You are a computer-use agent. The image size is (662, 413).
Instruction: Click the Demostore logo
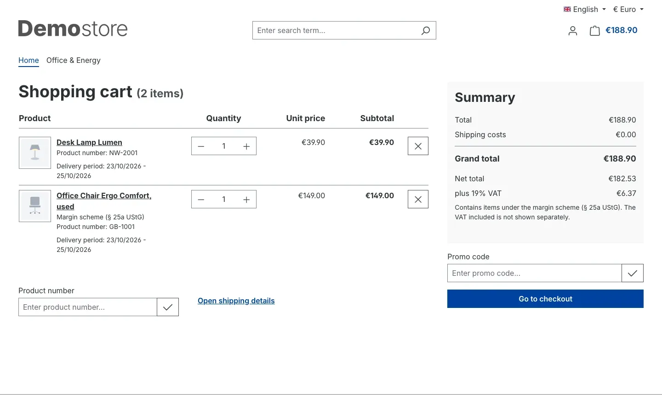73,28
